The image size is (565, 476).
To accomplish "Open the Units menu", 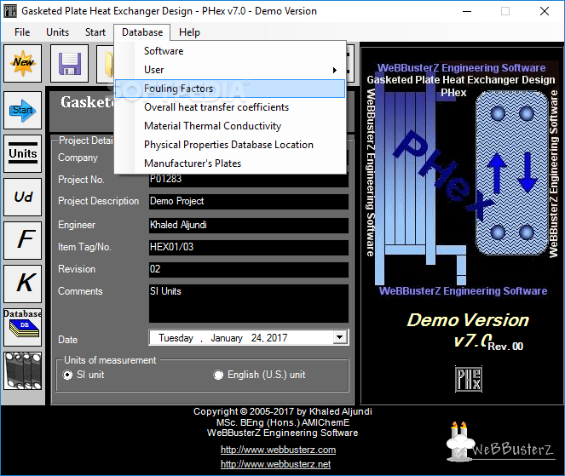I will [57, 32].
